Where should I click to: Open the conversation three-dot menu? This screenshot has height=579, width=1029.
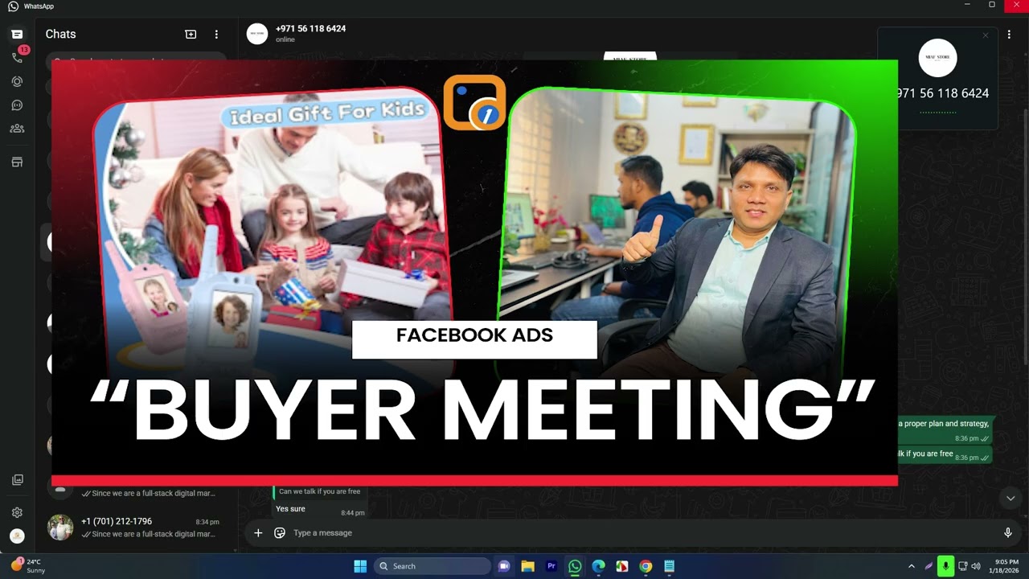[1009, 35]
